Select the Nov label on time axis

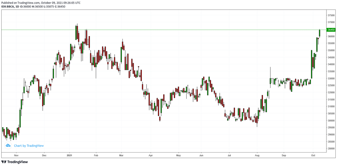16,154
